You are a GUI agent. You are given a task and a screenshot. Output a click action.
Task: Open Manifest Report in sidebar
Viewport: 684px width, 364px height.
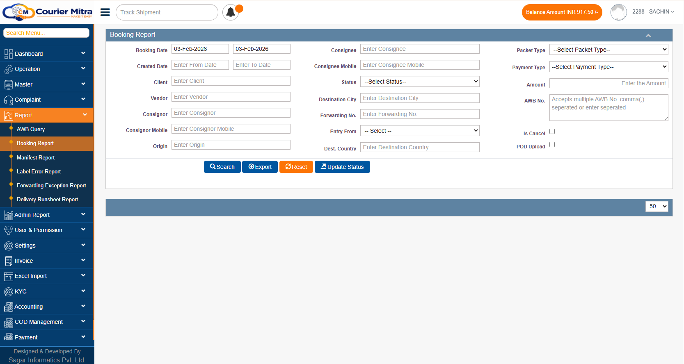(36, 157)
